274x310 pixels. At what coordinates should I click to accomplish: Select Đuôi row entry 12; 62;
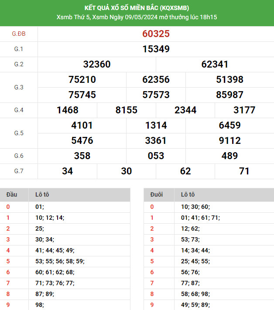[x=190, y=228]
